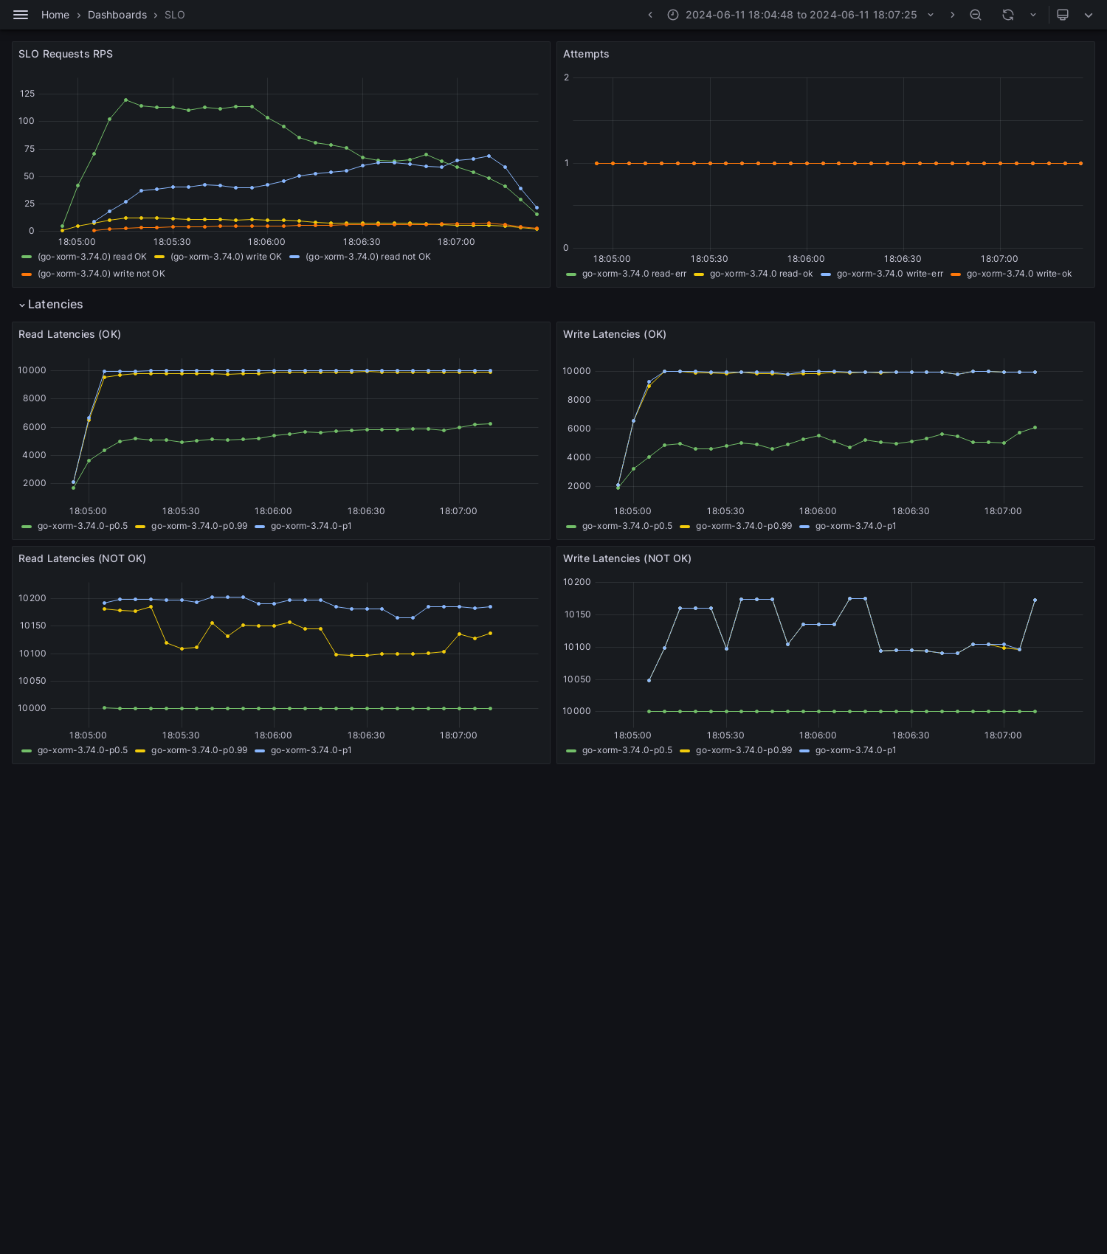Toggle '(go-xorm-3.74.0) write not OK' legend series
1107x1254 pixels.
(x=101, y=274)
